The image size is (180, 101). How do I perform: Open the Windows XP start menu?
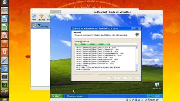[57, 96]
